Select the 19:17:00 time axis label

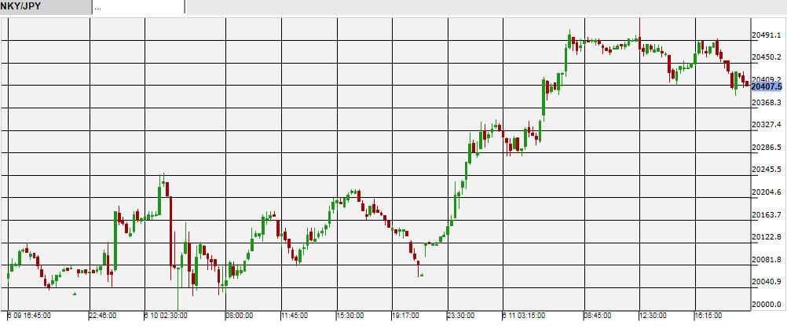pos(405,316)
